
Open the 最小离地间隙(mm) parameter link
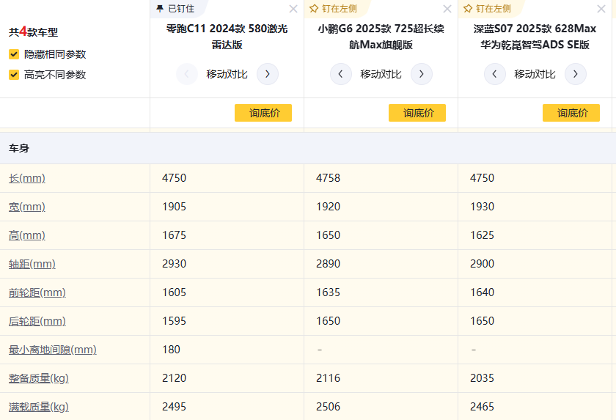coord(53,350)
